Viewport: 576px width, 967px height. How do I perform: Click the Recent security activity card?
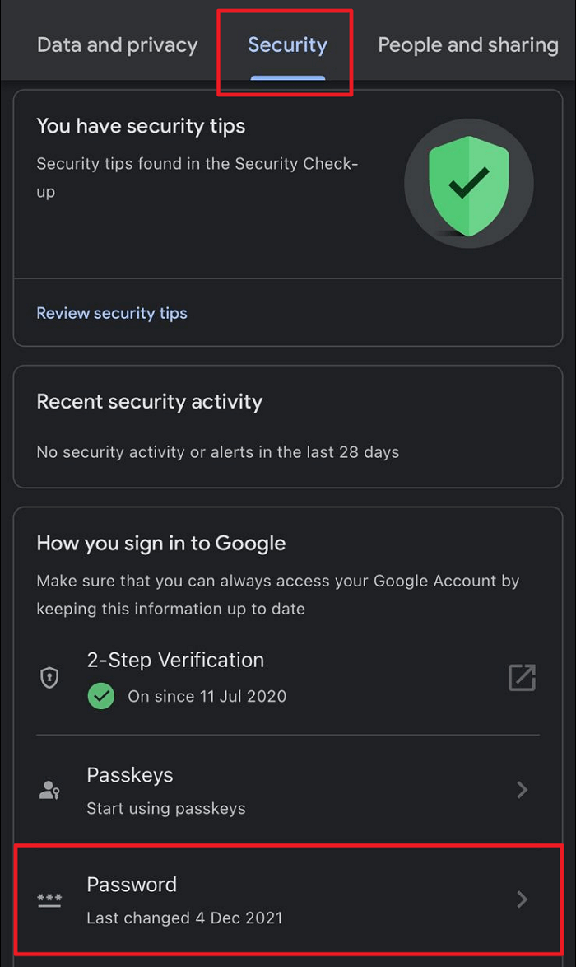[x=288, y=427]
